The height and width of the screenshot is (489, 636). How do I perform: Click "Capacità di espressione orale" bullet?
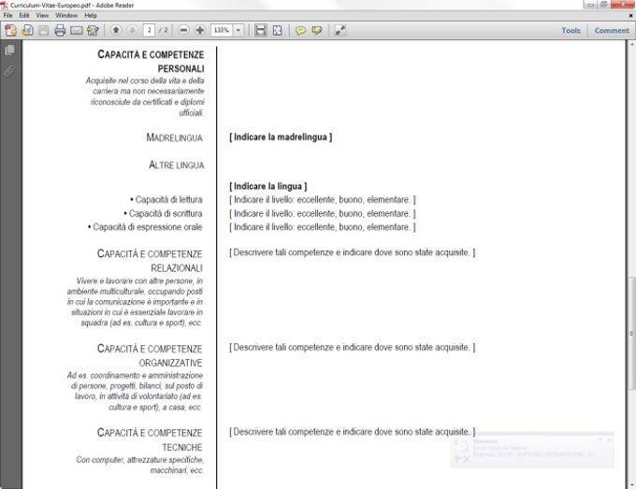pyautogui.click(x=145, y=227)
